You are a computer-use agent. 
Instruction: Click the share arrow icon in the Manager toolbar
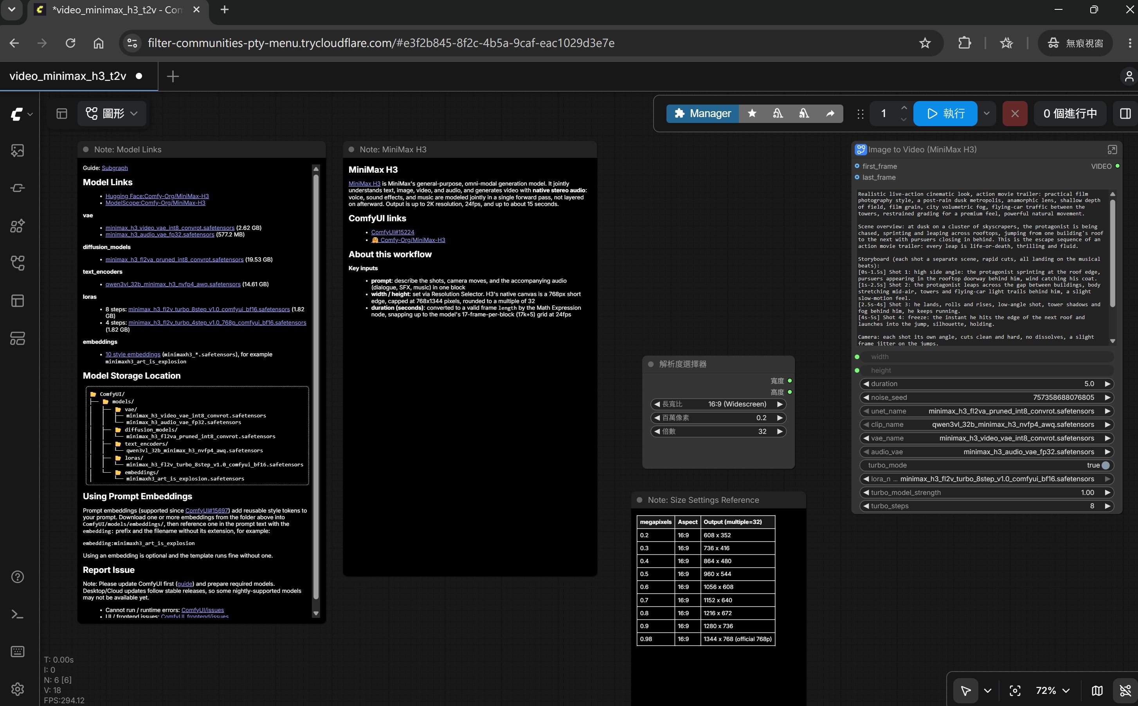[830, 114]
